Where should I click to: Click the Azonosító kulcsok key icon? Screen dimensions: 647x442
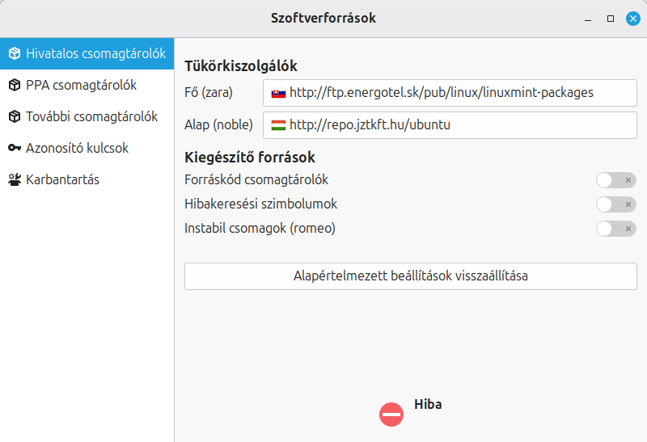point(15,148)
